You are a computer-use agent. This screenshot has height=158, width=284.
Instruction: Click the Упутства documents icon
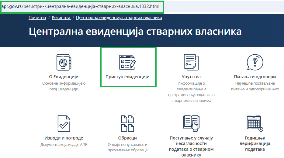point(191,62)
